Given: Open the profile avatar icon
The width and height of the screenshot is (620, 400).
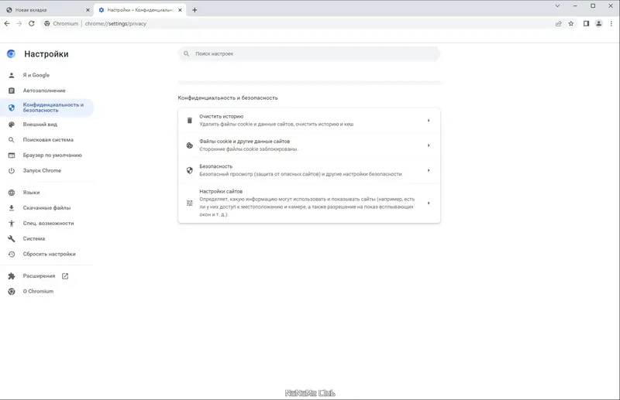Looking at the screenshot, I should click(598, 24).
